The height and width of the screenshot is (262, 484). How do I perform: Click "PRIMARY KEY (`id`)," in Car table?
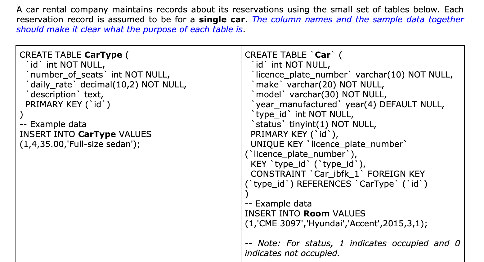pyautogui.click(x=295, y=134)
